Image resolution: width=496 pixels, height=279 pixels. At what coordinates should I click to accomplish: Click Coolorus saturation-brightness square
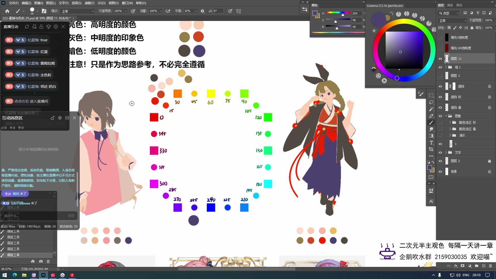point(404,50)
